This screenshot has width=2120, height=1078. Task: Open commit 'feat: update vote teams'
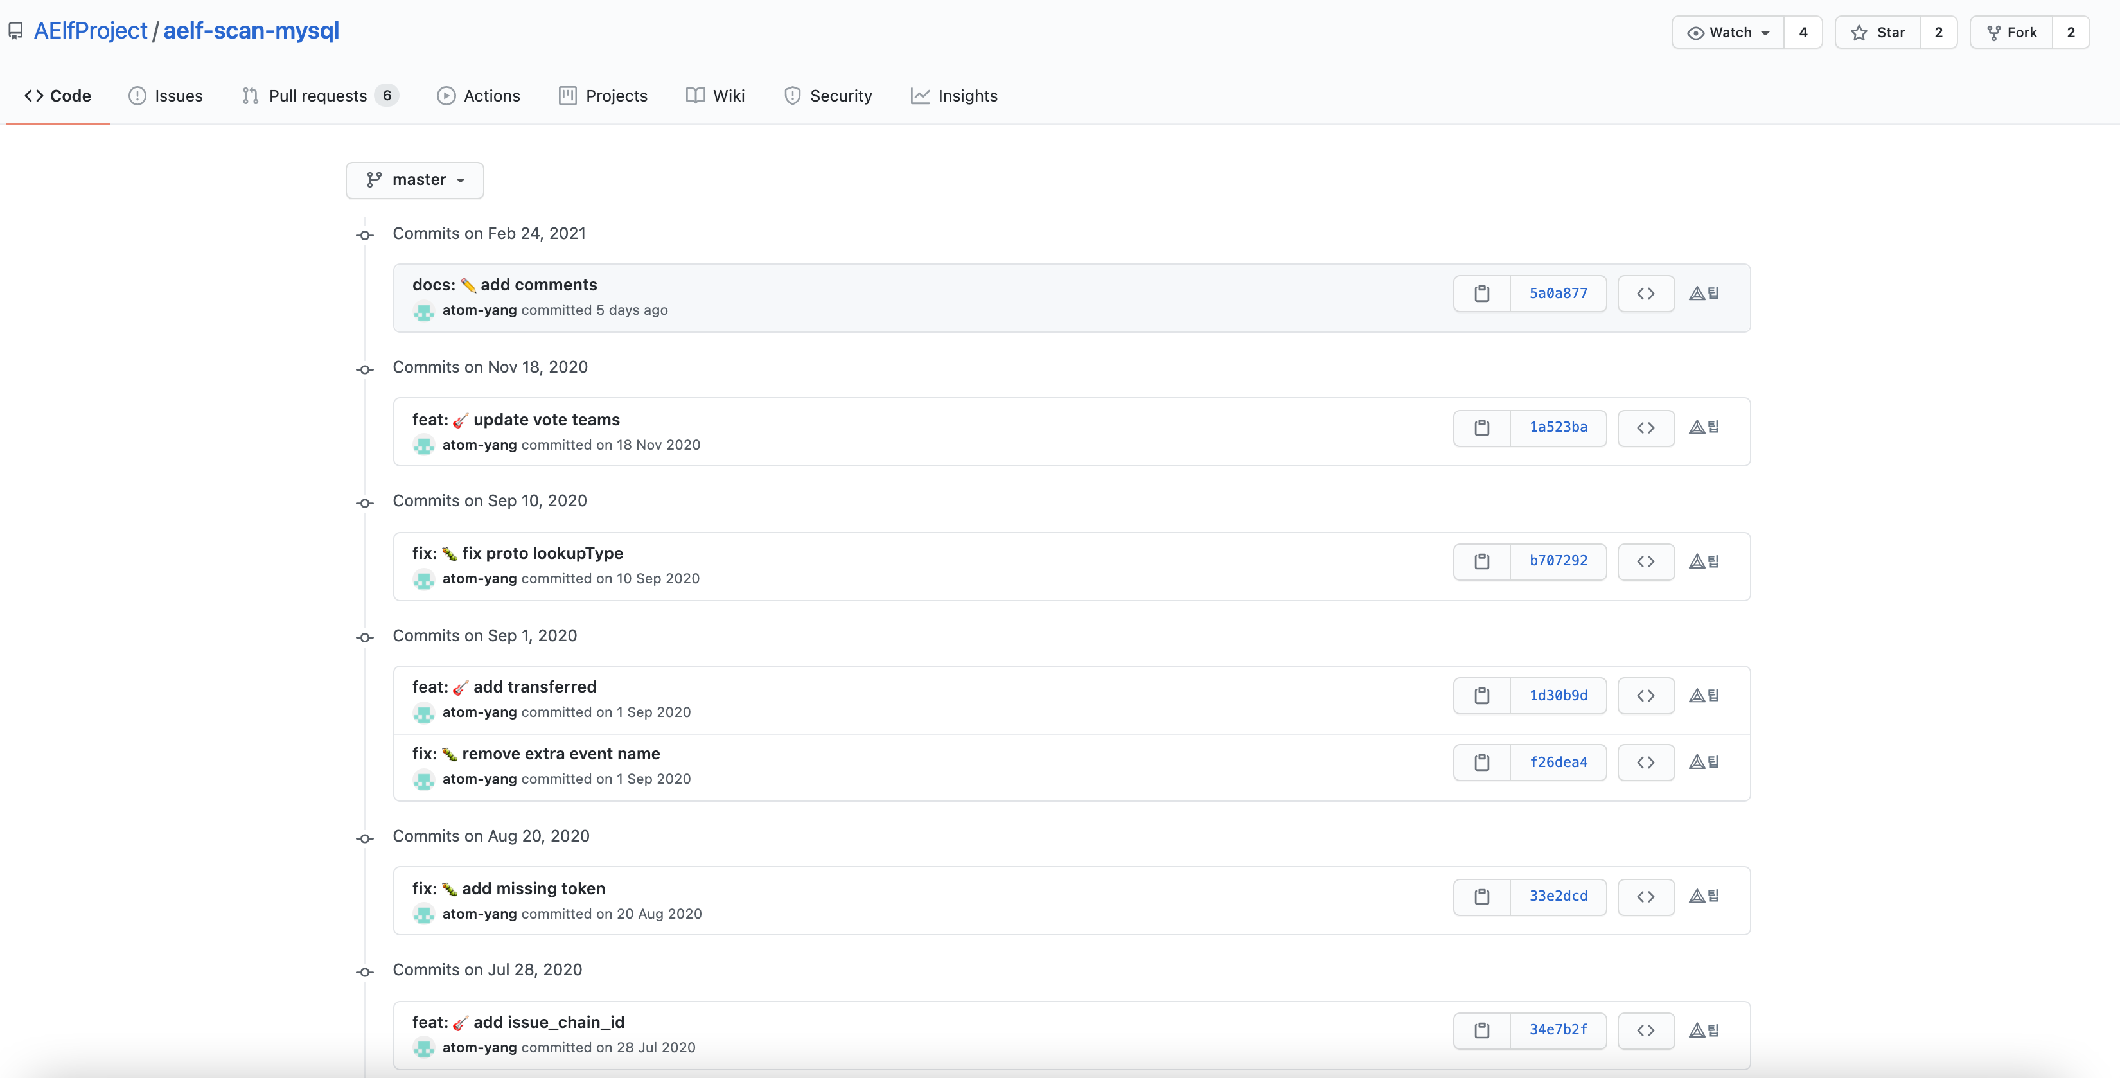[516, 420]
